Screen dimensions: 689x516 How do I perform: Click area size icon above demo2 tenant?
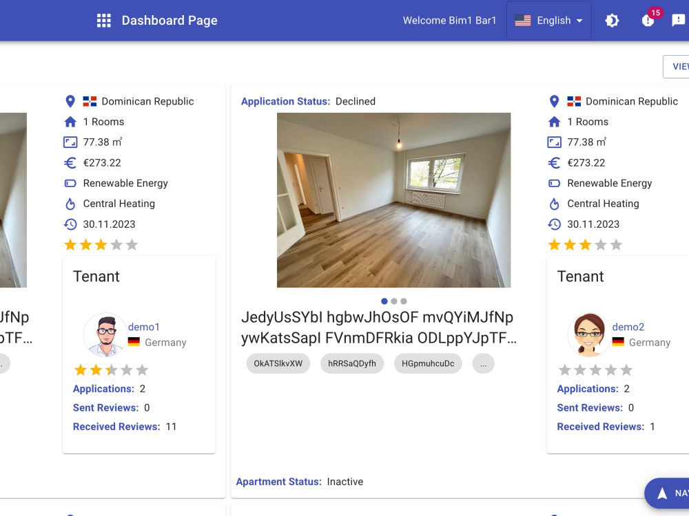pyautogui.click(x=555, y=142)
